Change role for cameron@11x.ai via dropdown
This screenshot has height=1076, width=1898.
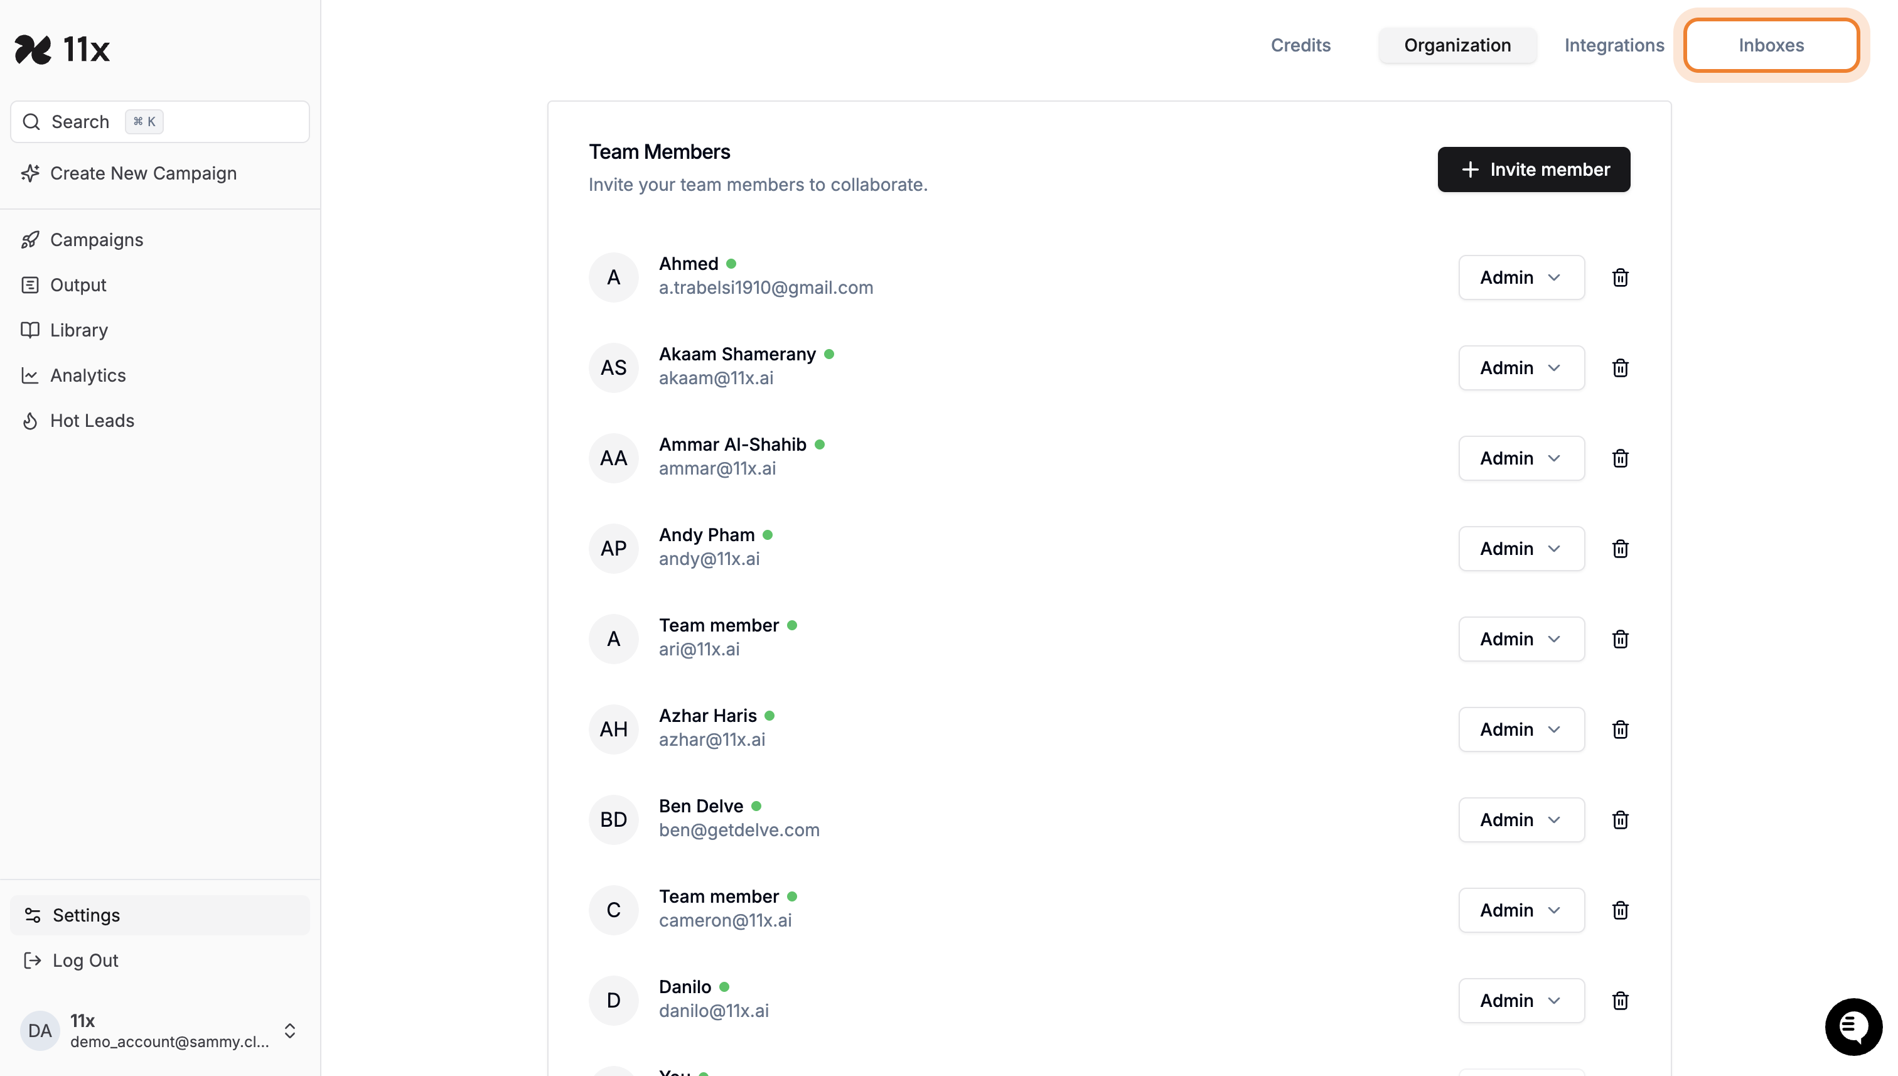coord(1520,910)
